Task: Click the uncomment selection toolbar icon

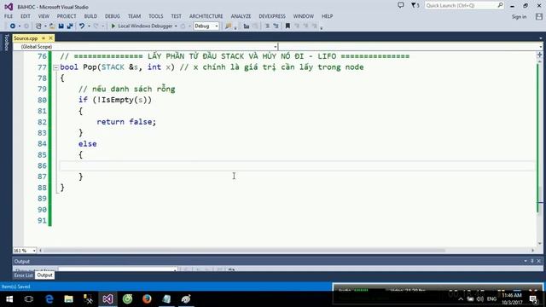Action: [276, 26]
